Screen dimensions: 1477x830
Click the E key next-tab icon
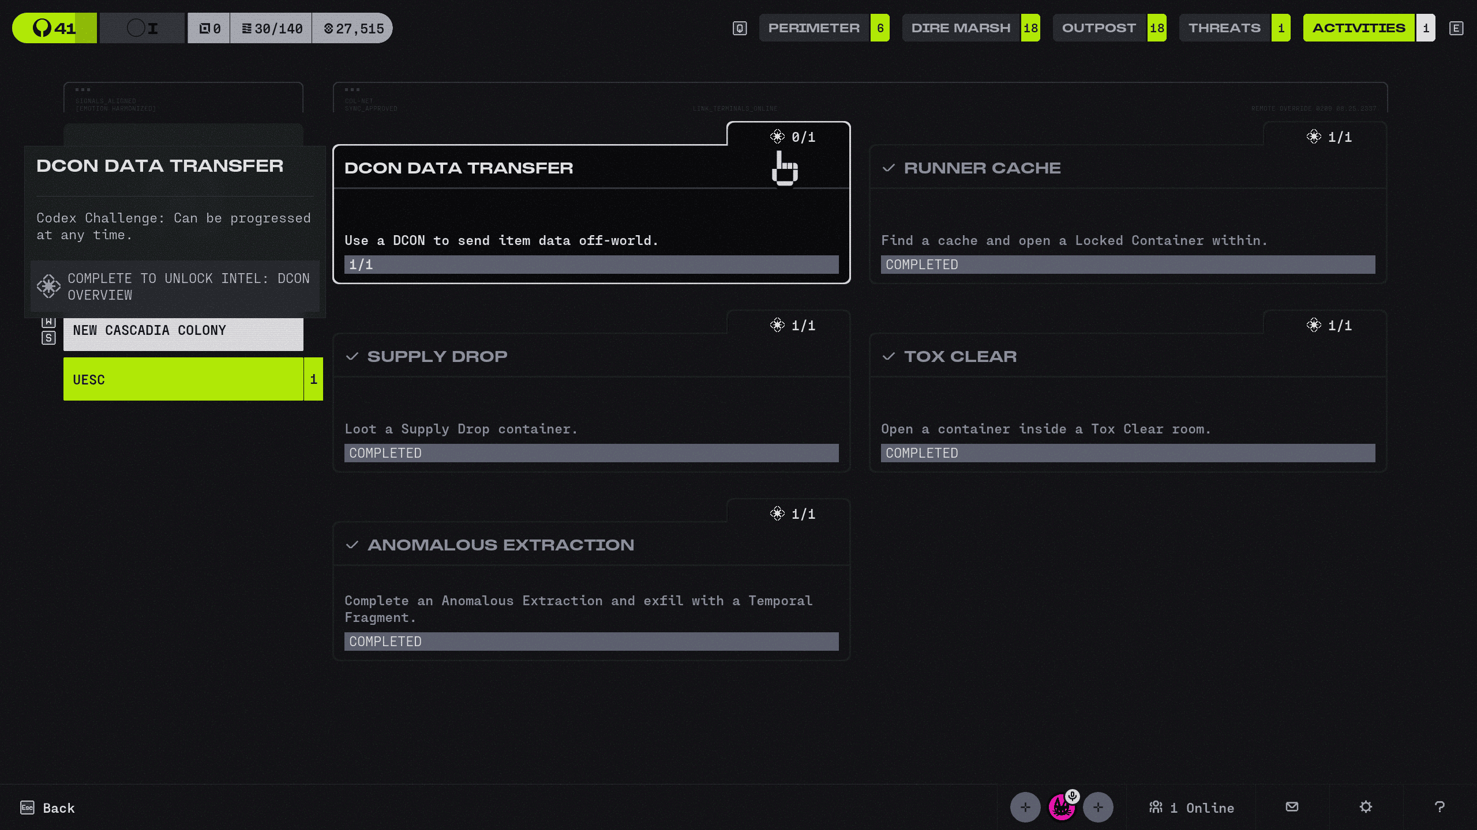click(x=1456, y=28)
